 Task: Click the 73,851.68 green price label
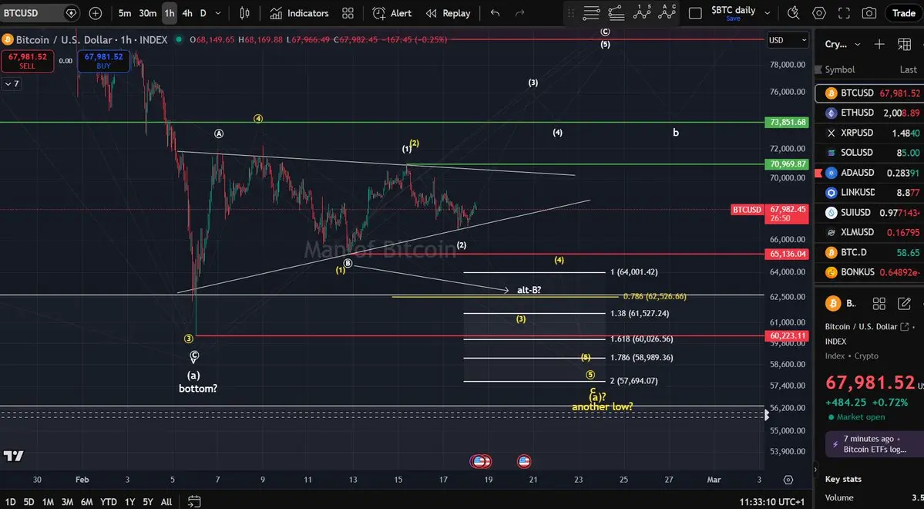(x=788, y=122)
